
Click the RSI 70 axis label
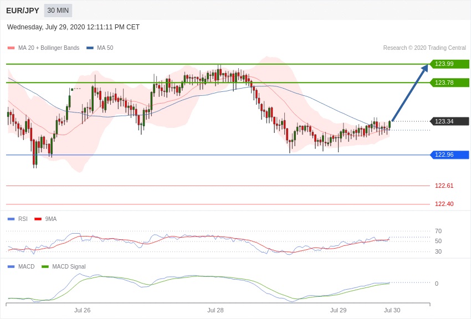(438, 231)
